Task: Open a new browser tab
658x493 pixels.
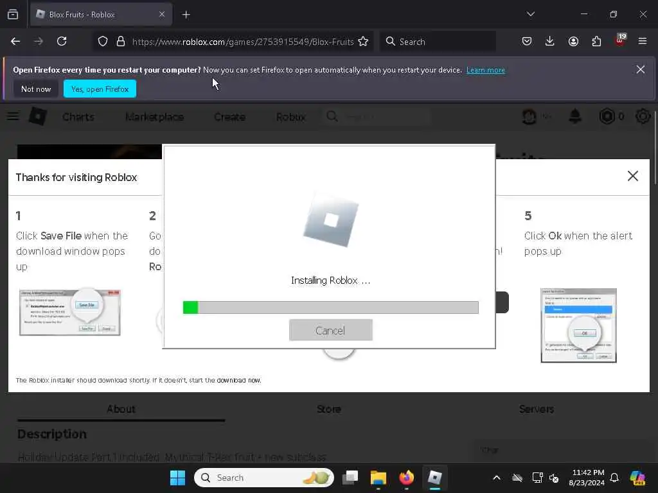Action: [186, 15]
